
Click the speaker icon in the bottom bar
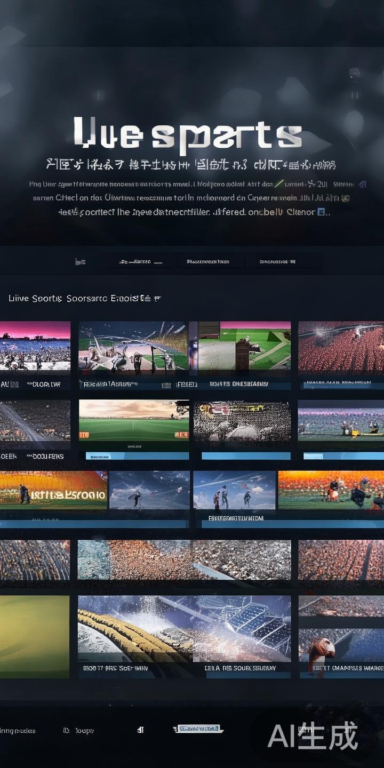(140, 730)
